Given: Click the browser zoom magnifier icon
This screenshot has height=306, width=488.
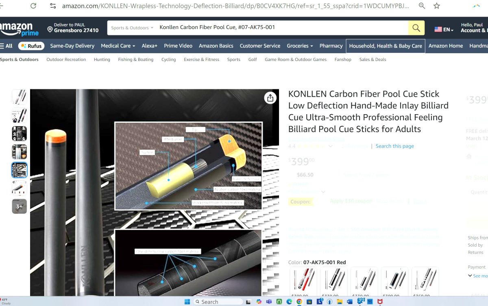Looking at the screenshot, I should [422, 6].
